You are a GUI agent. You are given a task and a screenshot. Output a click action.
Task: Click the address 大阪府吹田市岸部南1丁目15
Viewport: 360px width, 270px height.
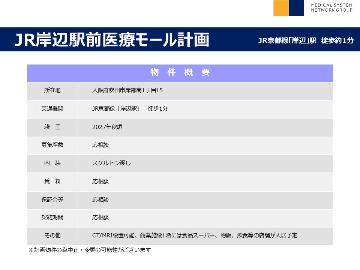[127, 90]
